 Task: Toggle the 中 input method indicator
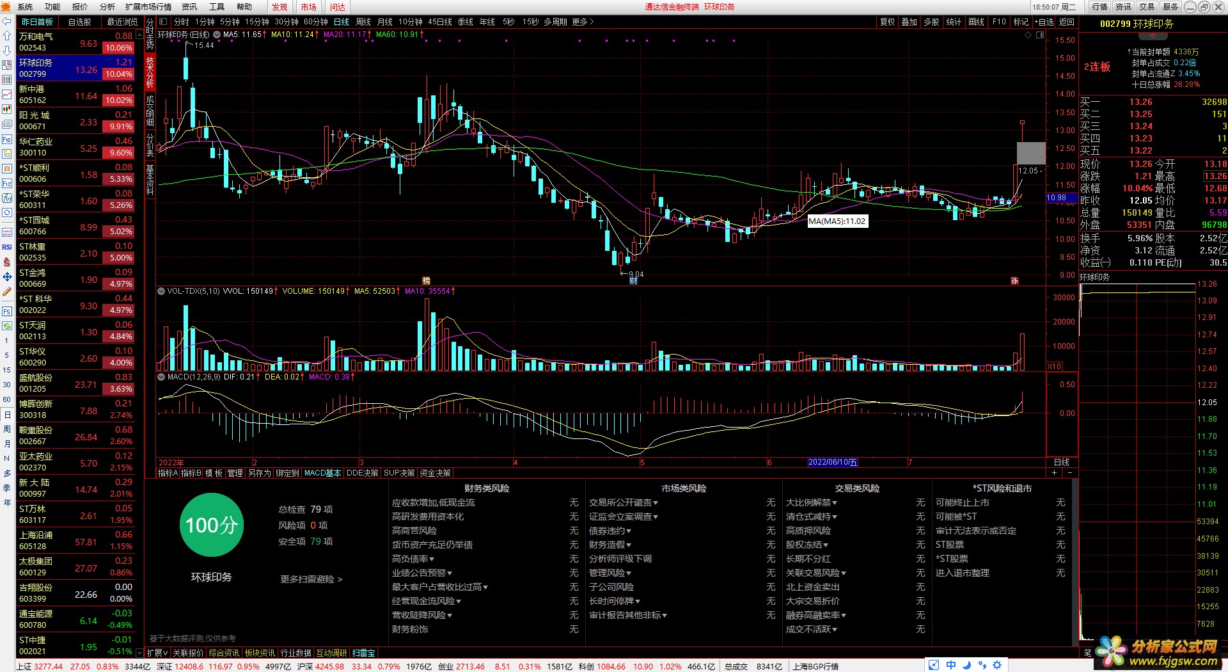[x=951, y=665]
